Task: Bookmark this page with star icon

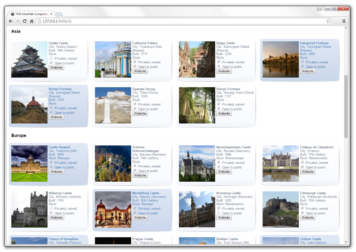Action: click(x=329, y=21)
